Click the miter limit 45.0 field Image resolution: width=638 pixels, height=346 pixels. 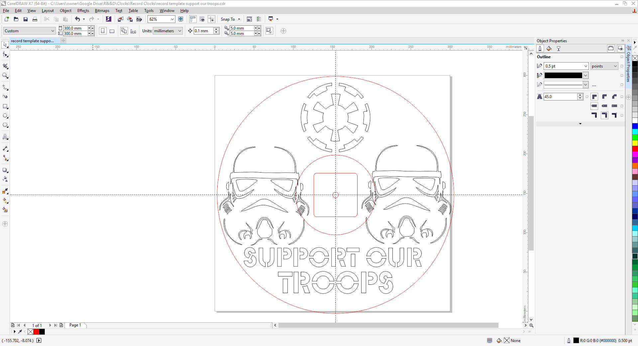561,97
